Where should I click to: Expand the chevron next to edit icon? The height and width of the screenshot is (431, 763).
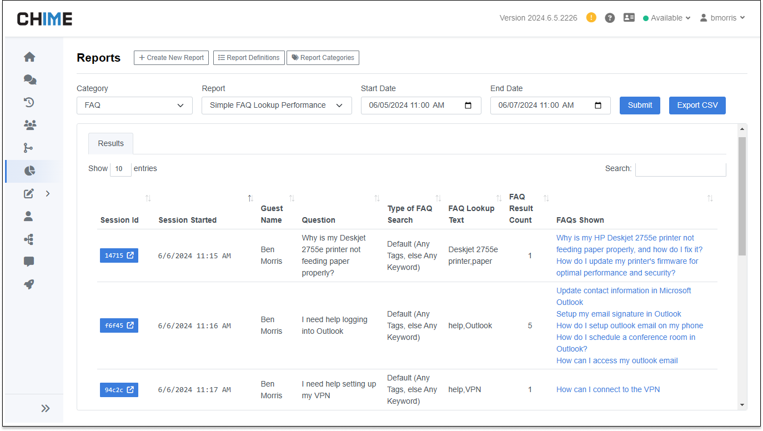click(x=48, y=194)
